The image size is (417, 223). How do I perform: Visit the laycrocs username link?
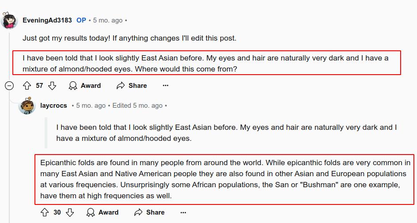pos(54,106)
